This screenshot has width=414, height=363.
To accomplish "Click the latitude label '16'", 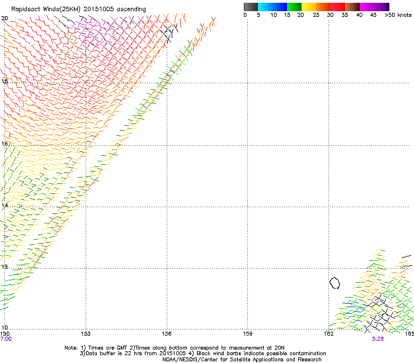I will (4, 144).
